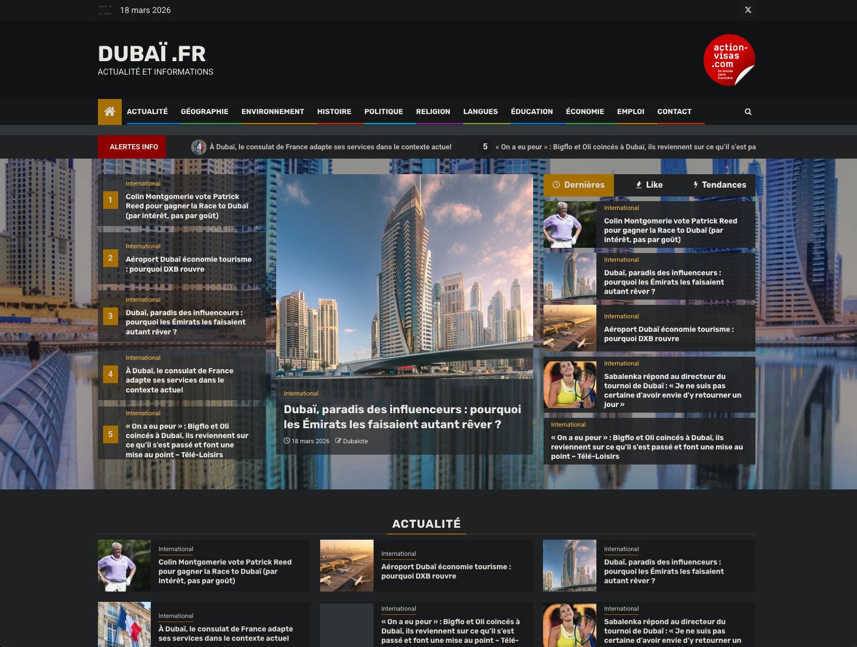This screenshot has width=857, height=647.
Task: Click the clock icon beside 18 mars 2026
Action: 287,441
